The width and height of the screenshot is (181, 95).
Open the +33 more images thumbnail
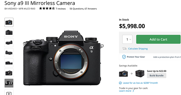click(x=9, y=83)
